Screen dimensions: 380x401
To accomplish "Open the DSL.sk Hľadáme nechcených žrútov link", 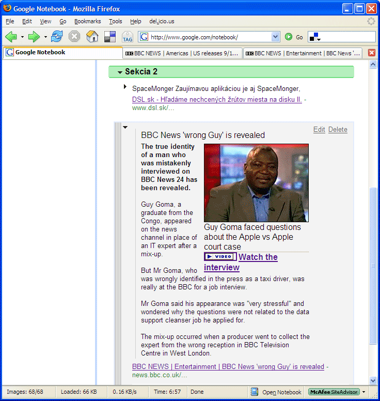I will tap(217, 100).
